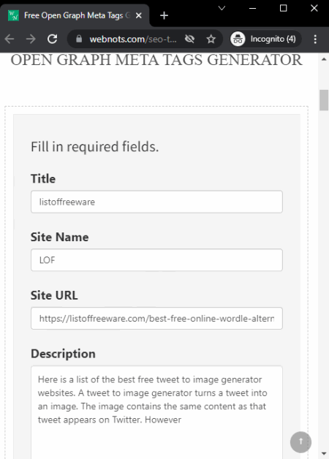Reload the page with refresh icon

pos(53,39)
